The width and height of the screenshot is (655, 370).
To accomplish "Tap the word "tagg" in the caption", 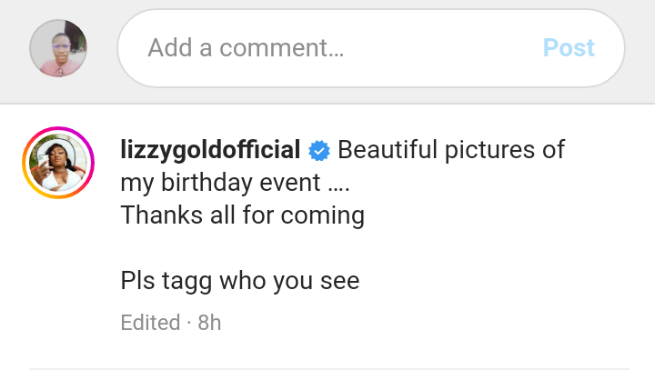I will (186, 281).
